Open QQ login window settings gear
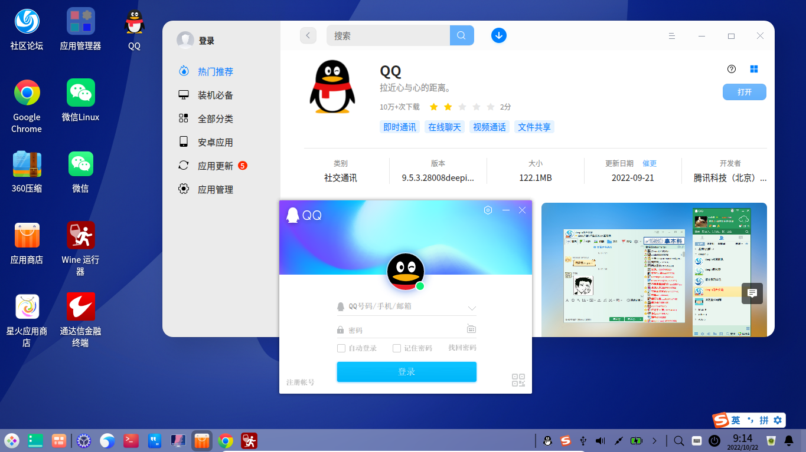This screenshot has height=452, width=806. pyautogui.click(x=488, y=210)
